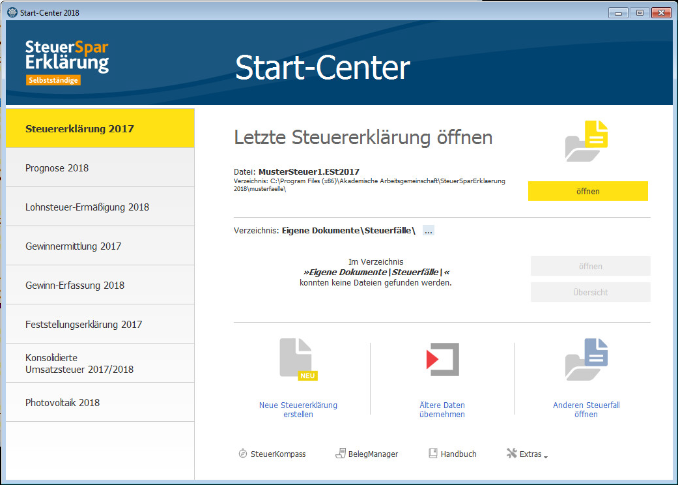The image size is (678, 485).
Task: Click the BelegManager receipt icon
Action: (340, 454)
